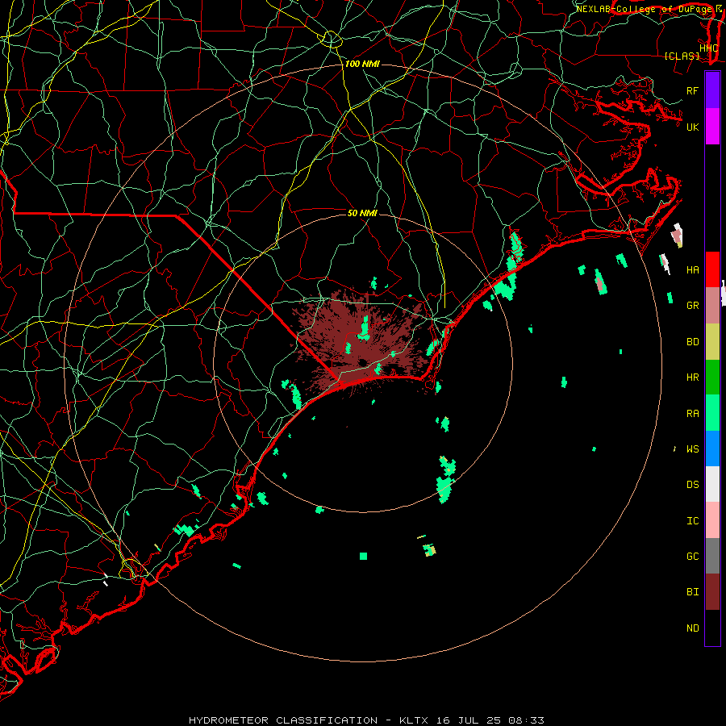Click the 'UK' legend label
Screen dimensions: 726x726
(x=692, y=127)
